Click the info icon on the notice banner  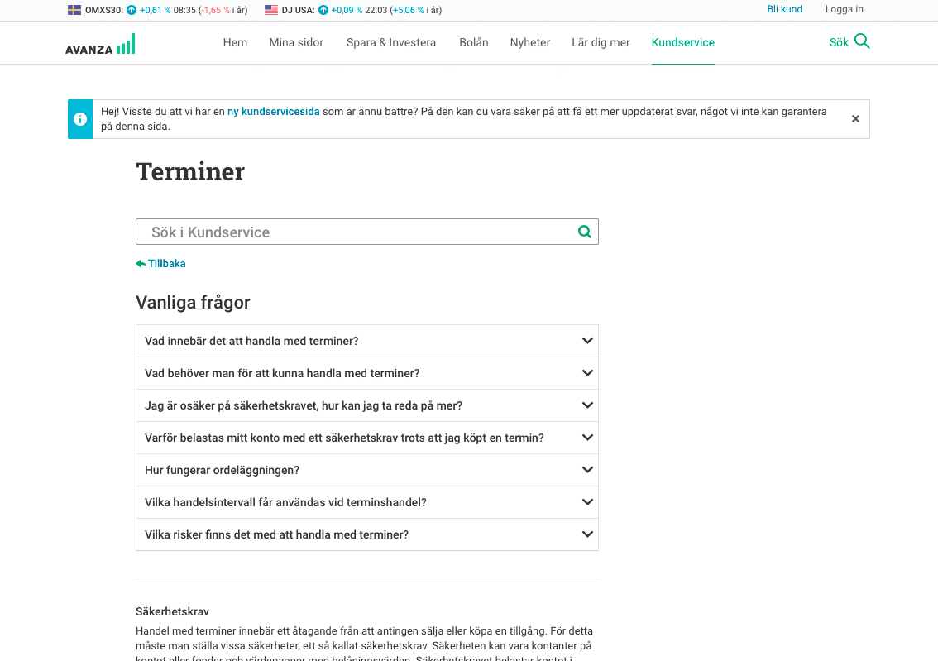click(79, 118)
